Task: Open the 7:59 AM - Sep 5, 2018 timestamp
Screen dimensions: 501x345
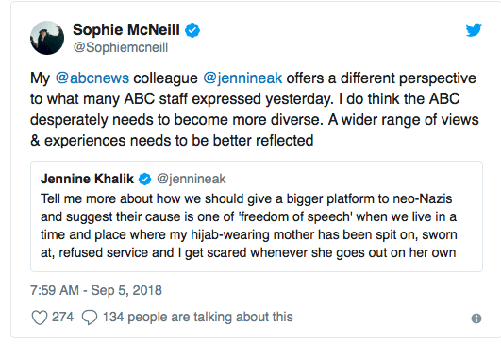Action: click(96, 290)
